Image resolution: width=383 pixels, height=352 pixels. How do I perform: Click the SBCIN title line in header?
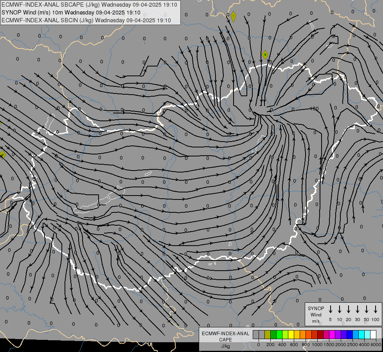pyautogui.click(x=86, y=20)
